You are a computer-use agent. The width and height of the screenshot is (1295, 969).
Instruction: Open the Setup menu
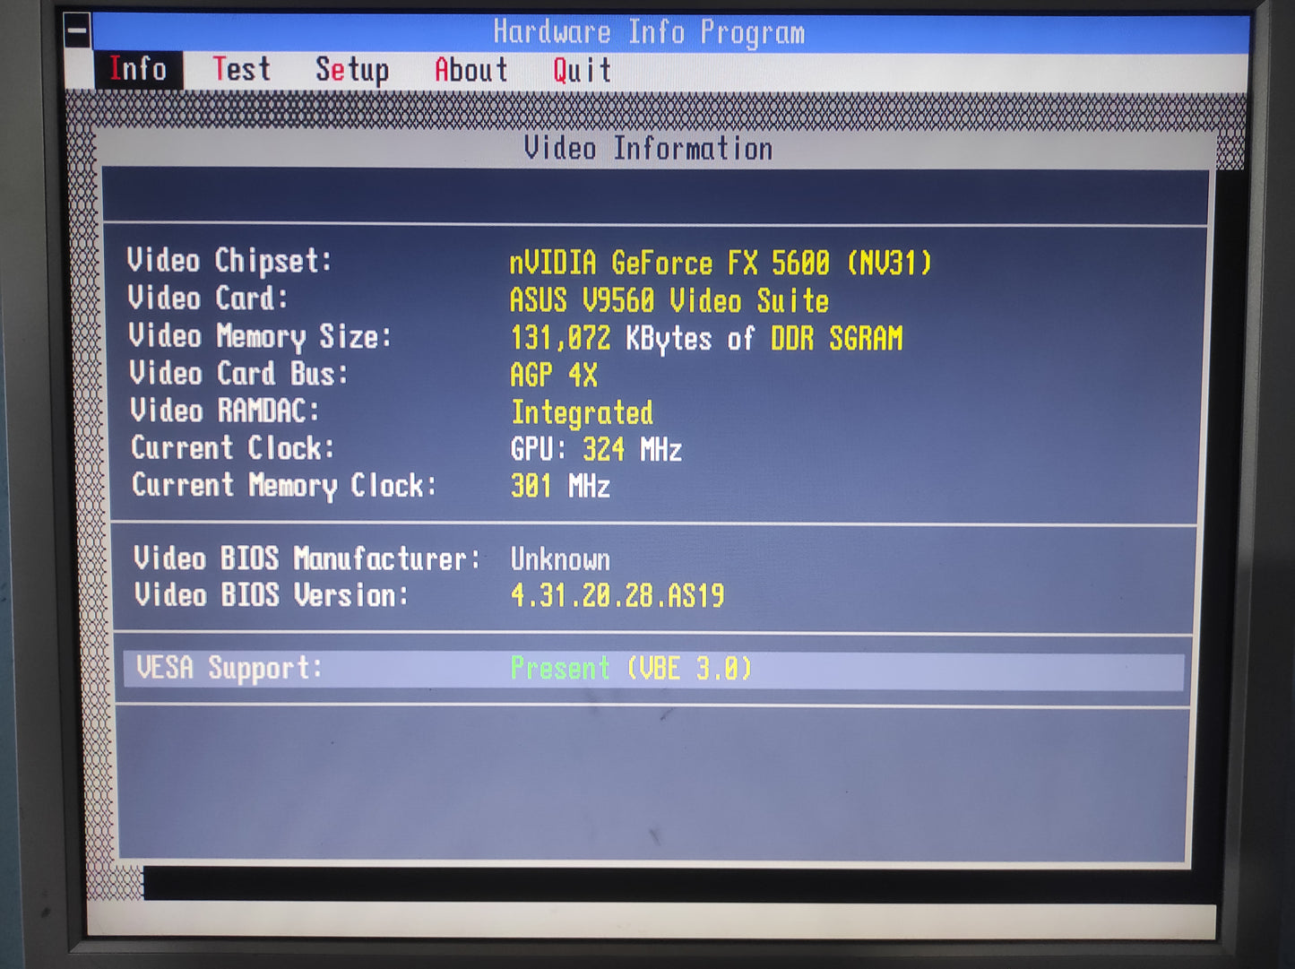[351, 70]
